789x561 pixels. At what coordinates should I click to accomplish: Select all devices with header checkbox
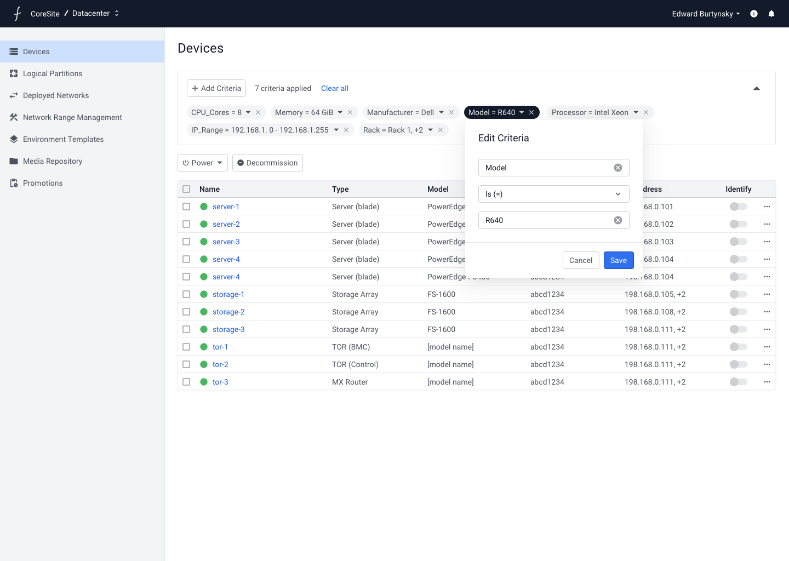[186, 189]
